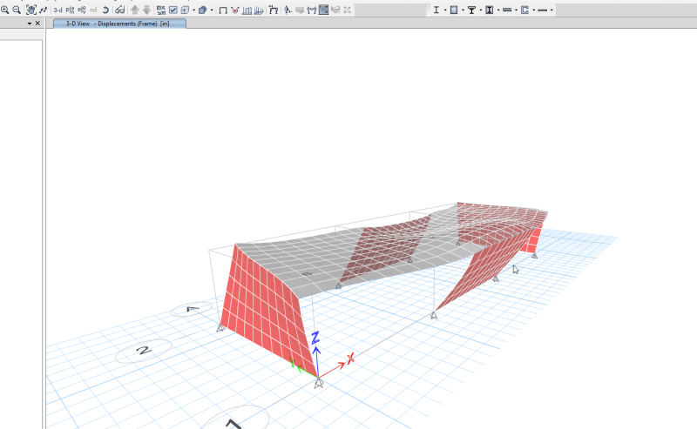Click the greyed 'nd' view icon

tap(93, 10)
